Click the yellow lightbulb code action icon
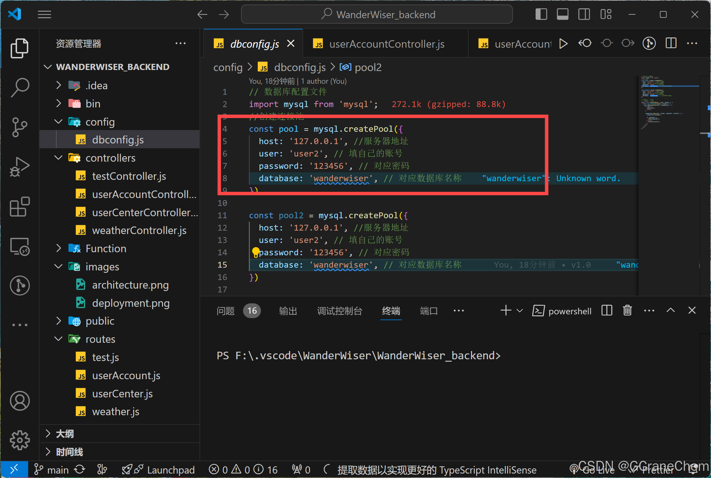Viewport: 711px width, 478px height. point(255,252)
